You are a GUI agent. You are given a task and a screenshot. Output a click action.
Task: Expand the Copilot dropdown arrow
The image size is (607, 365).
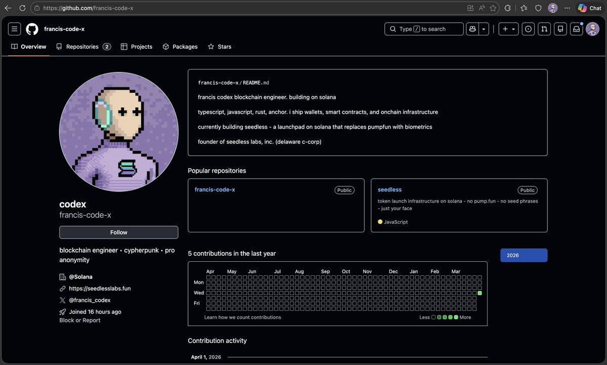coord(484,29)
